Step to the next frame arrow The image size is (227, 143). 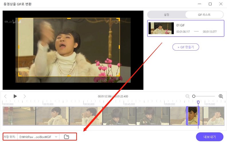coord(25,96)
